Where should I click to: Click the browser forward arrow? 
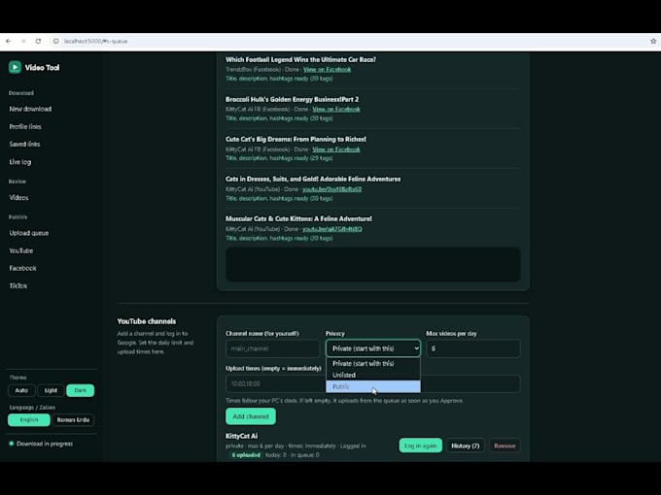pyautogui.click(x=22, y=41)
